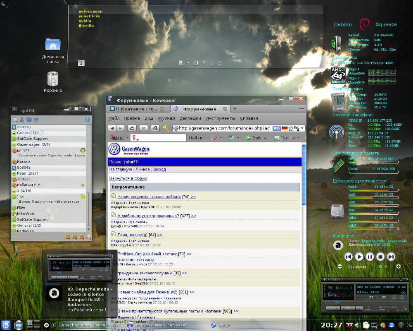
Task: Pause playback in the Audacious desktop widget
Action: coord(370,256)
